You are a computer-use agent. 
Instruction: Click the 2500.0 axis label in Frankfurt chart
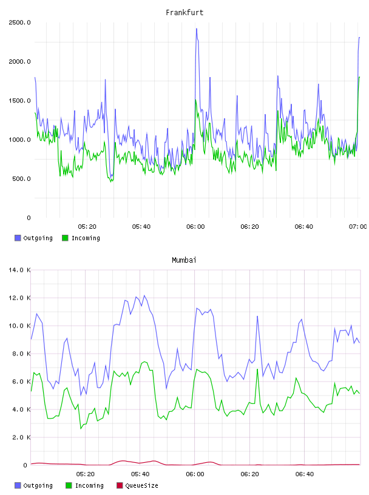19,22
